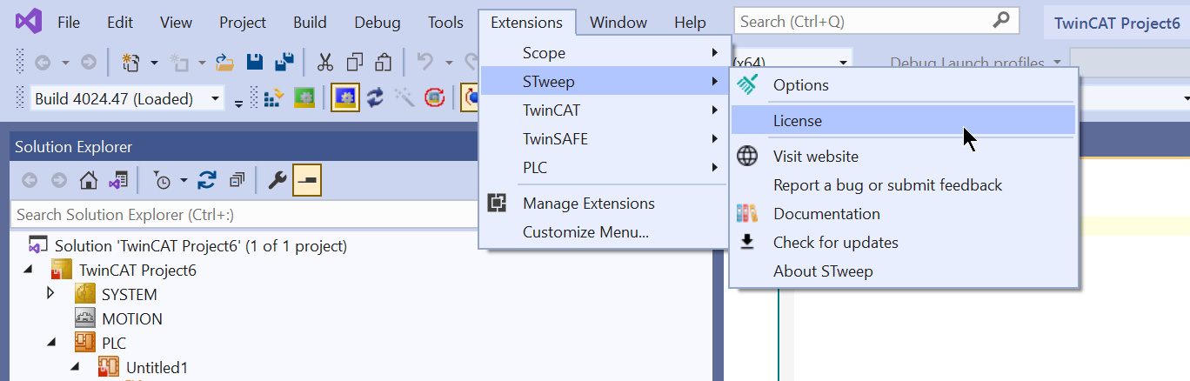Viewport: 1190px width, 381px height.
Task: Open the Extensions menu
Action: (526, 23)
